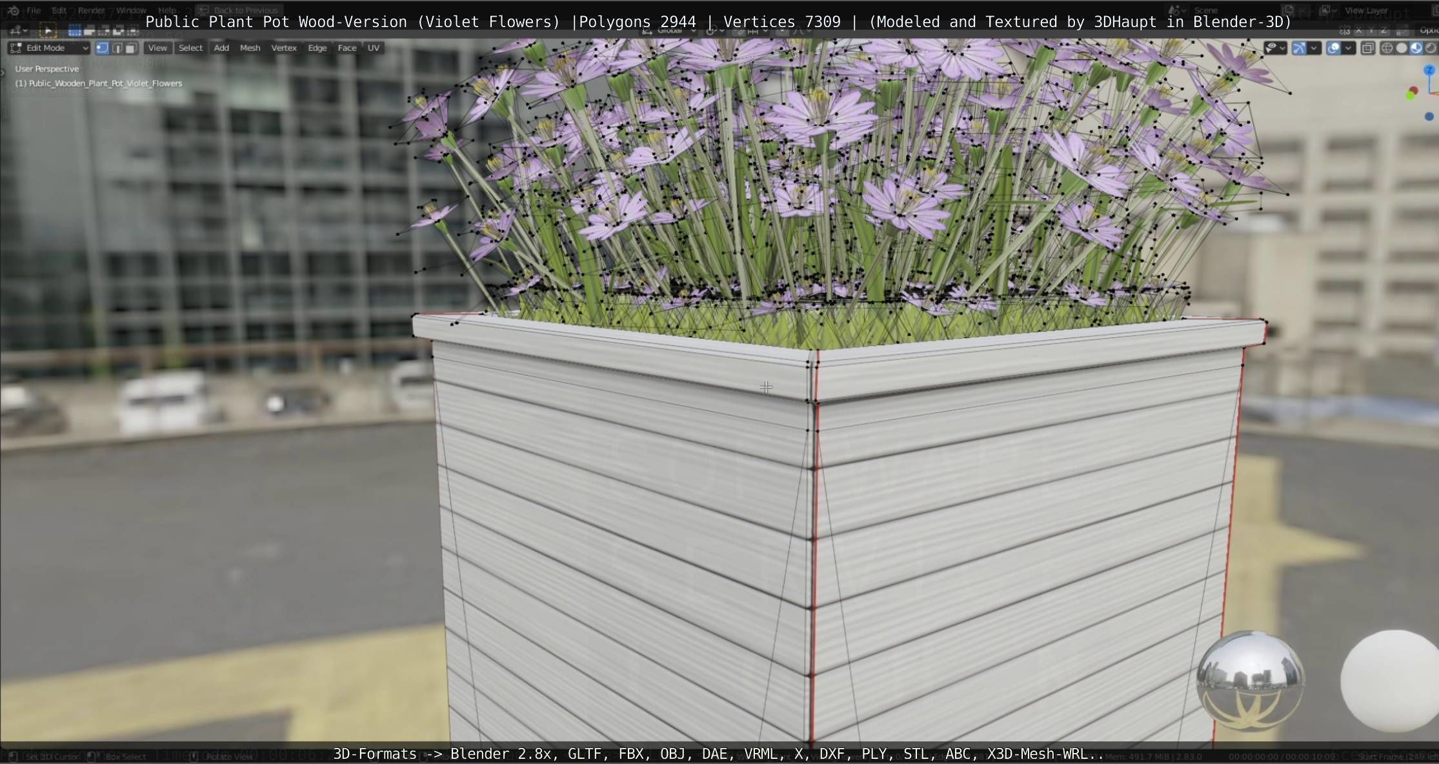Image resolution: width=1439 pixels, height=764 pixels.
Task: Switch to wireframe shading
Action: tap(1387, 48)
